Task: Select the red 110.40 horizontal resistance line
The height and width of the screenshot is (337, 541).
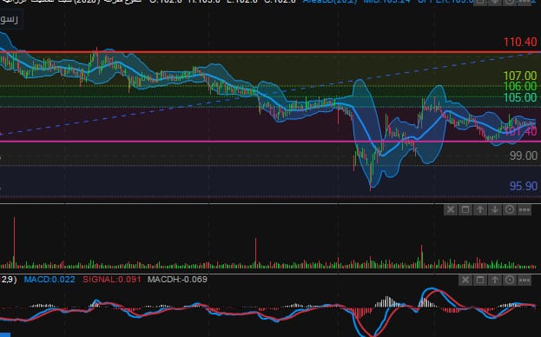Action: [x=271, y=52]
